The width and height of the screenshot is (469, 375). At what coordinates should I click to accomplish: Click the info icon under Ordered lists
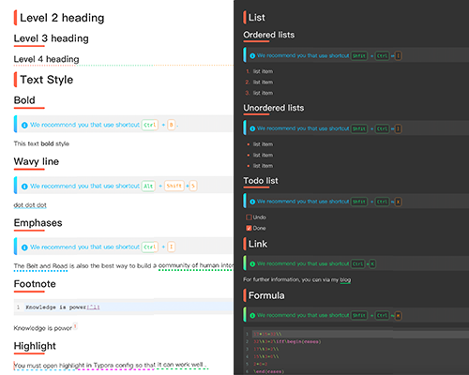click(252, 56)
